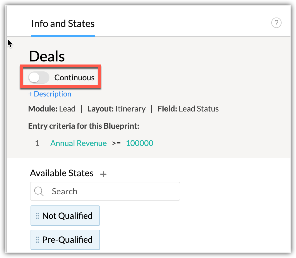The image size is (296, 258).
Task: Click the plus icon beside Available States
Action: pos(103,174)
